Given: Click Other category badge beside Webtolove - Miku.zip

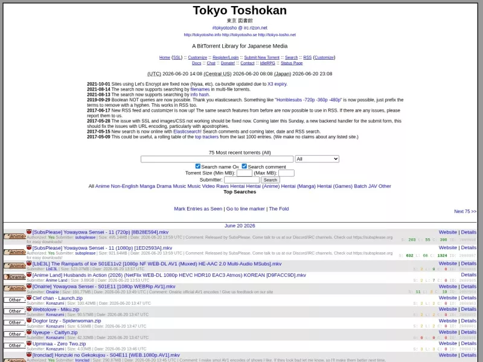Looking at the screenshot, I should [14, 311].
